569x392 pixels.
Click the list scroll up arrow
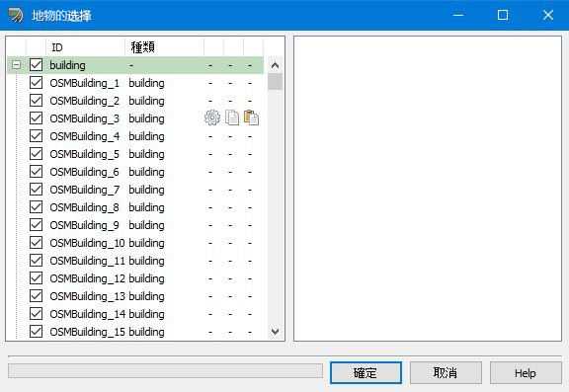point(275,65)
